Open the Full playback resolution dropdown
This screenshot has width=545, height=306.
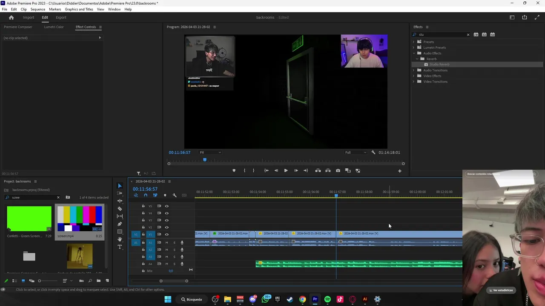coord(356,152)
